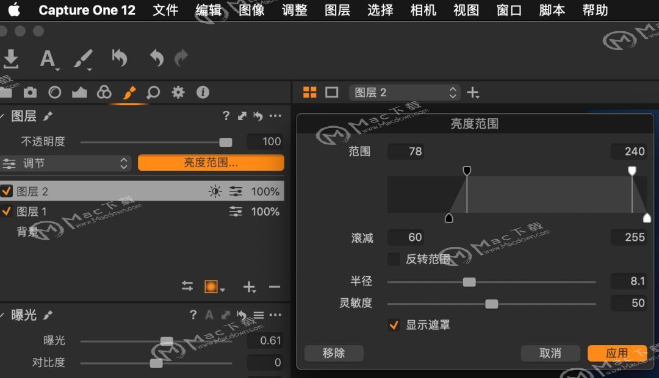
Task: Open the Details magnifier tool tab
Action: 153,92
